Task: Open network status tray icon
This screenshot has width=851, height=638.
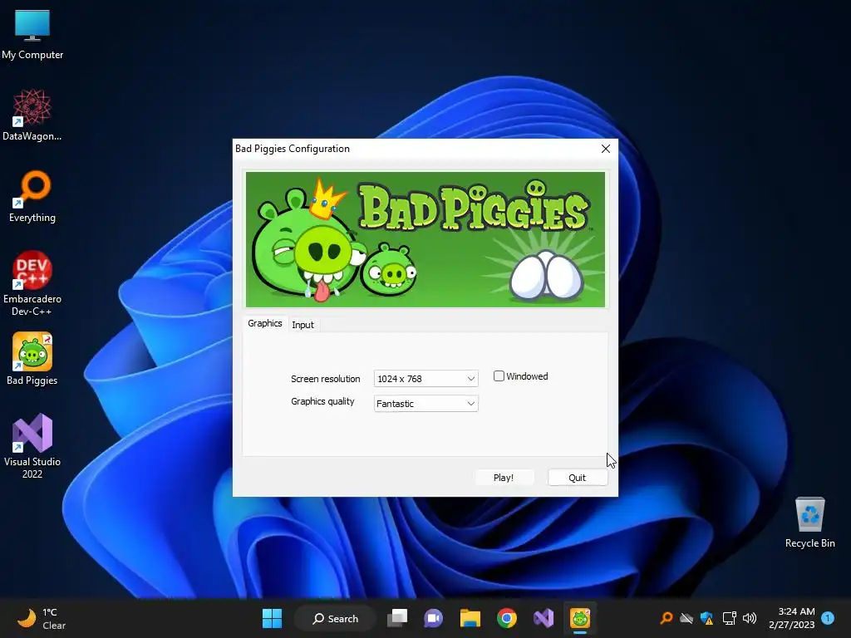Action: (729, 618)
